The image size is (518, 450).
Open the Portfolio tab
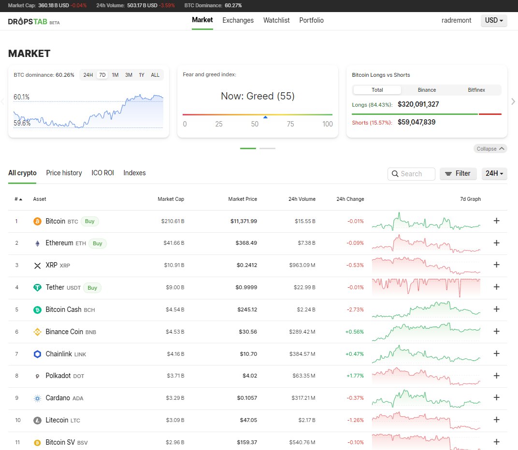311,20
